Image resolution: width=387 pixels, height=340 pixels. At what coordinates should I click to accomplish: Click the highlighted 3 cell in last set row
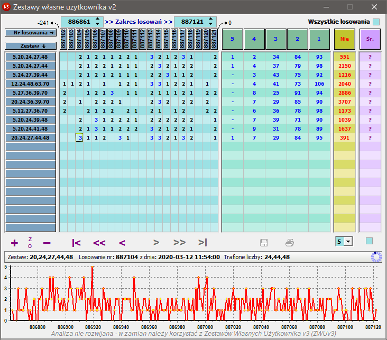[x=79, y=138]
